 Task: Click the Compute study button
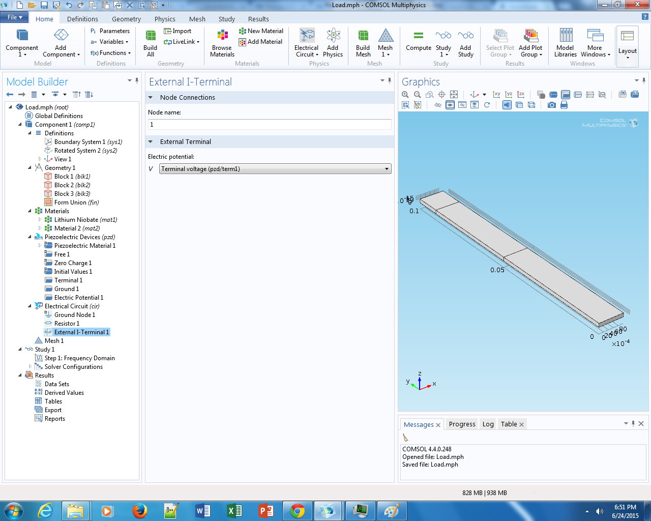pos(418,41)
